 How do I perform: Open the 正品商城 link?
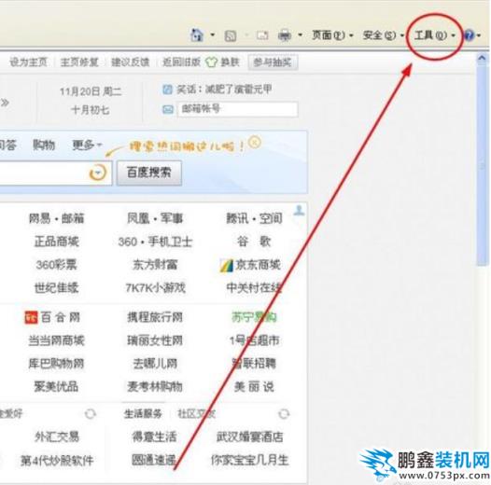click(x=56, y=242)
